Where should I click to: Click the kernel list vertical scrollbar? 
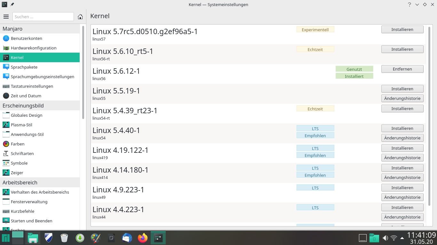(x=429, y=115)
